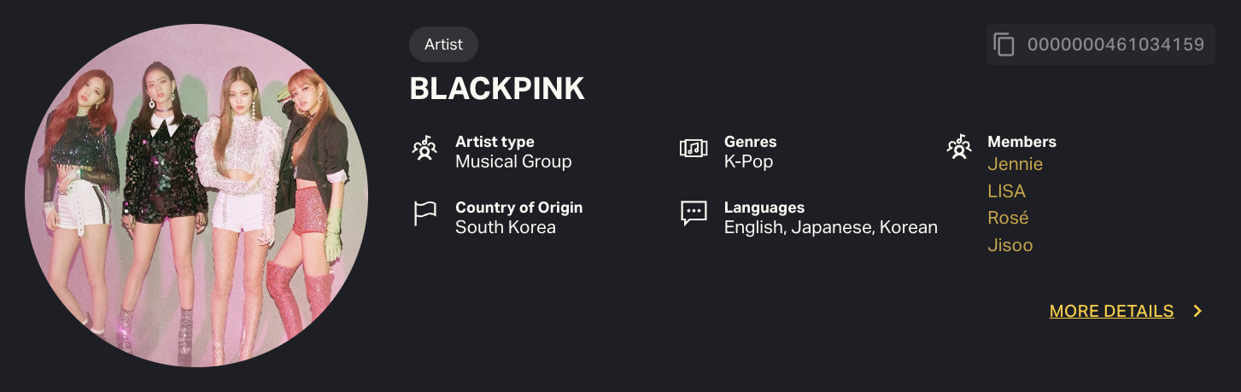Copy the identifier 0000000461034159
This screenshot has height=392, width=1241.
click(1115, 44)
